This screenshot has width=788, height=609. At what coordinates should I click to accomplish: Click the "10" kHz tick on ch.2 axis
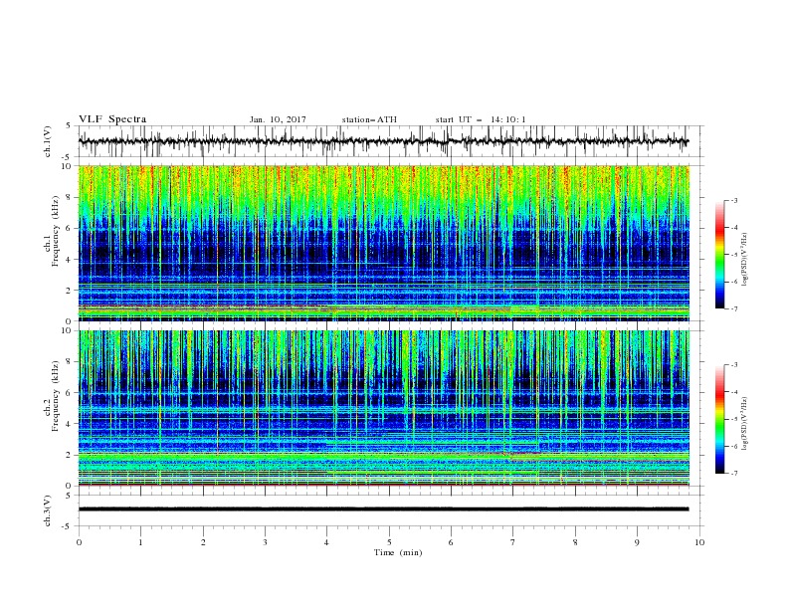coord(67,330)
